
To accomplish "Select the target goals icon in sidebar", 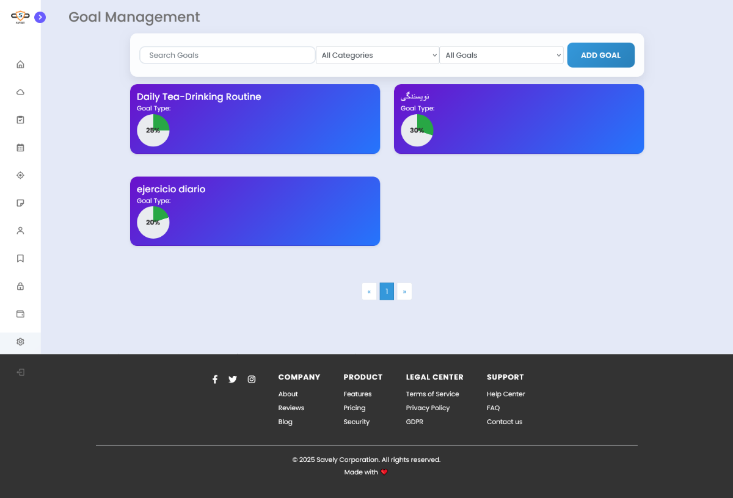I will pos(20,175).
